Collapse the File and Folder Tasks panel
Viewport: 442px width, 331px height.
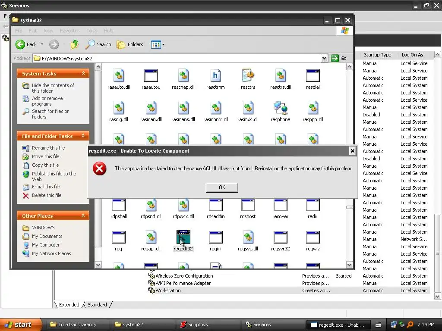[83, 136]
